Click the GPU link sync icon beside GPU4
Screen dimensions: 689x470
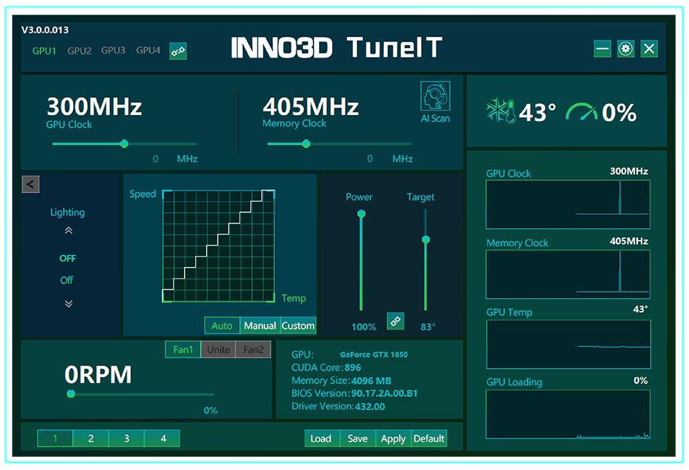(178, 52)
